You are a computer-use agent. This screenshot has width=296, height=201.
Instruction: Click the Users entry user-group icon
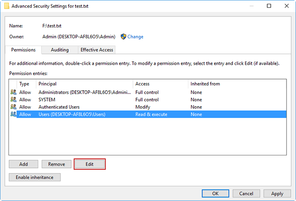13,114
